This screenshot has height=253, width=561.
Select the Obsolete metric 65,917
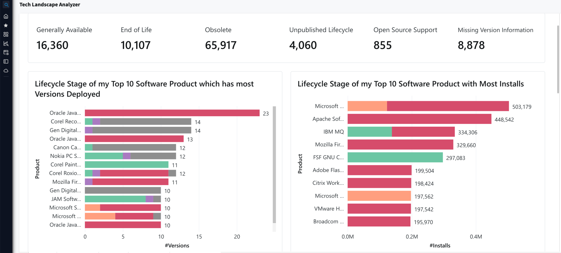point(221,45)
